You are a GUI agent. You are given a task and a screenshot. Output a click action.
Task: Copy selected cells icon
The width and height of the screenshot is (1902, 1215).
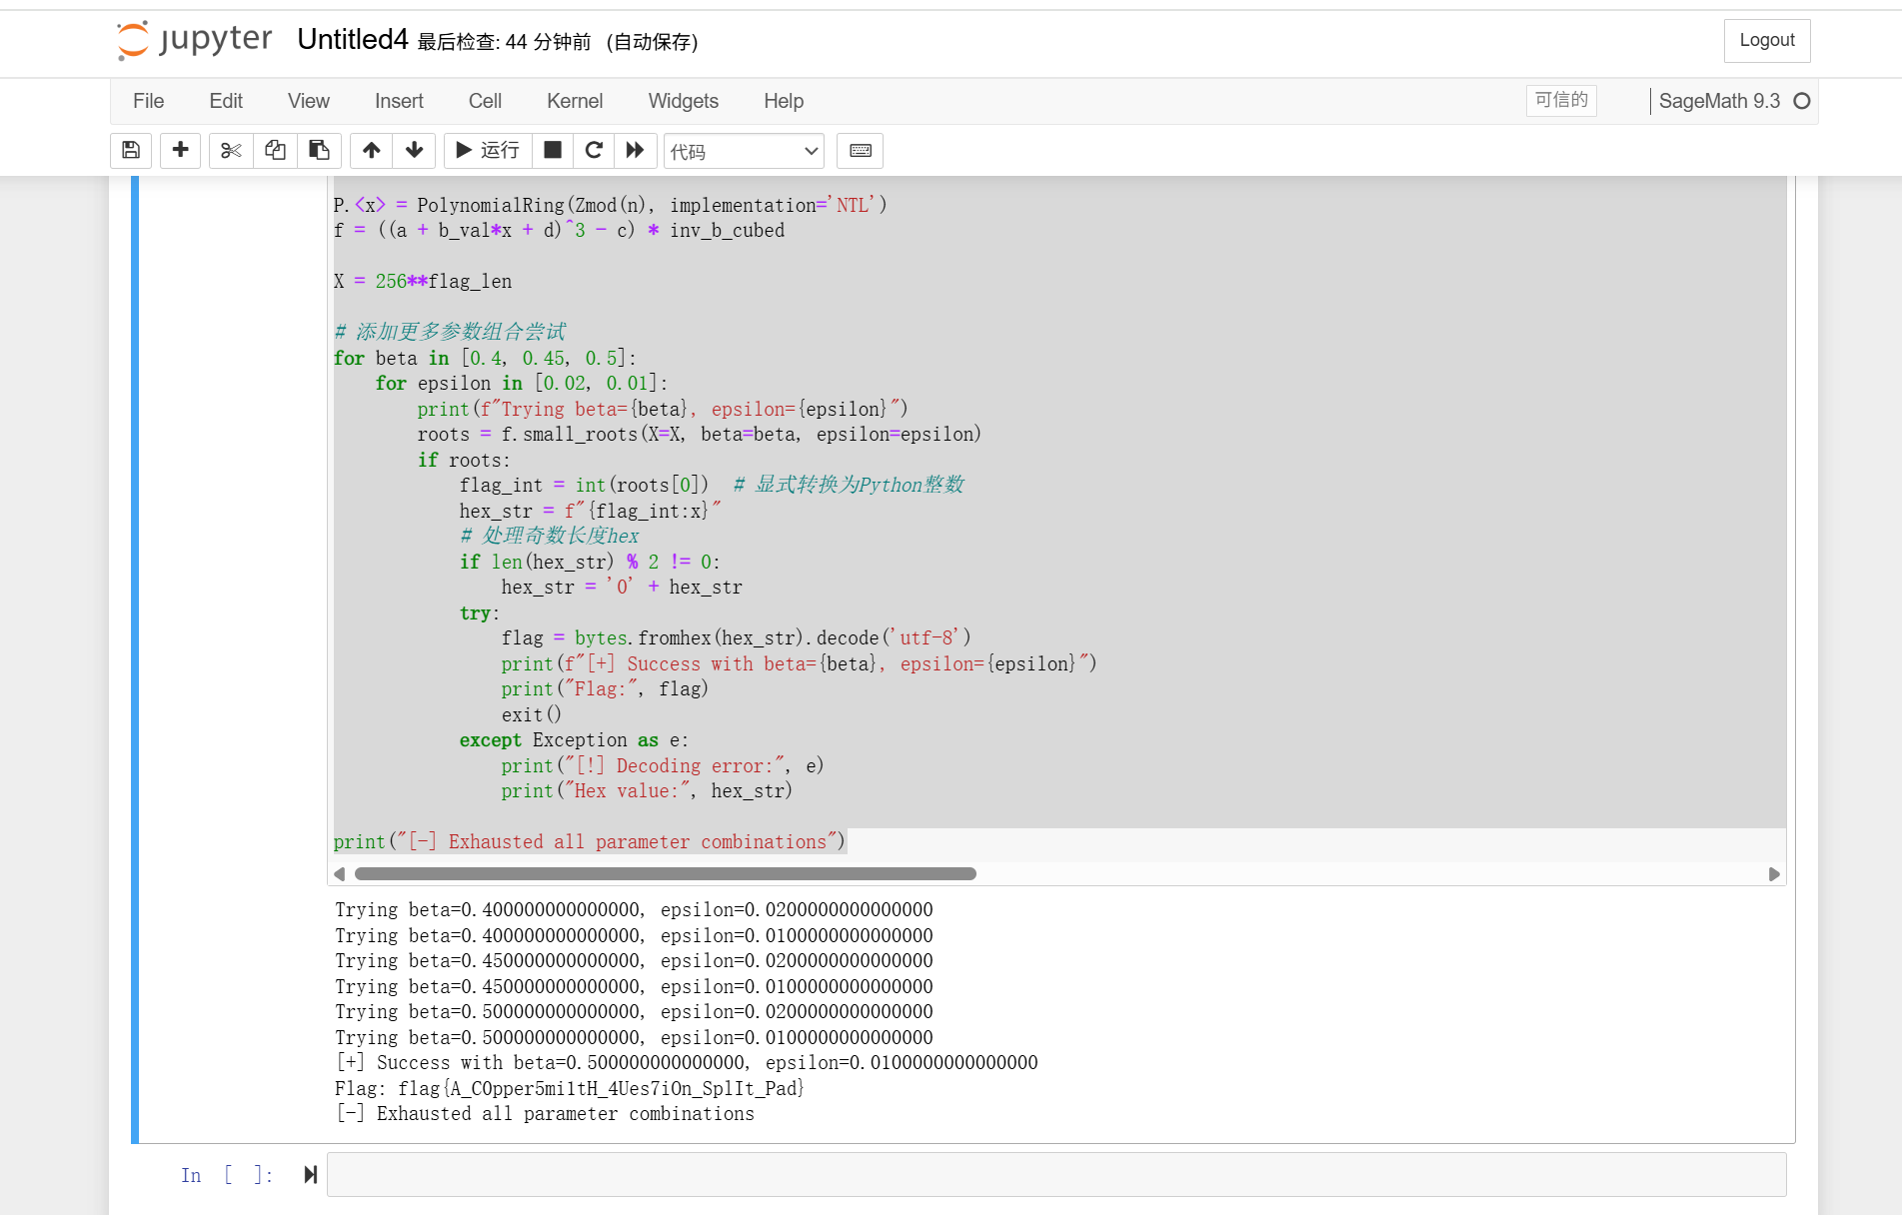(275, 150)
